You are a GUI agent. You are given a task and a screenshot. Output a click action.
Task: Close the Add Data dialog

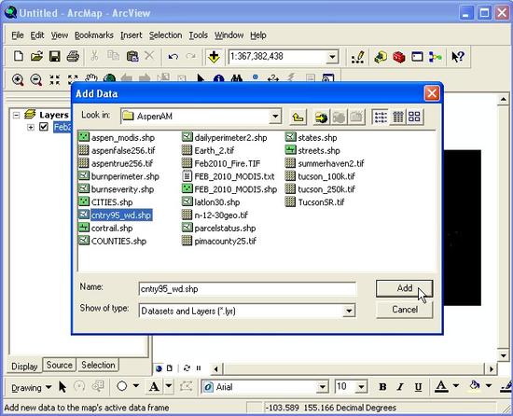432,93
